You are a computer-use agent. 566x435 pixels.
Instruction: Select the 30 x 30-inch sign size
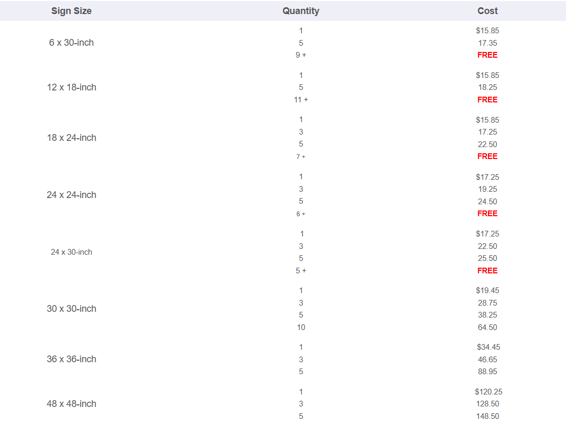(x=71, y=309)
